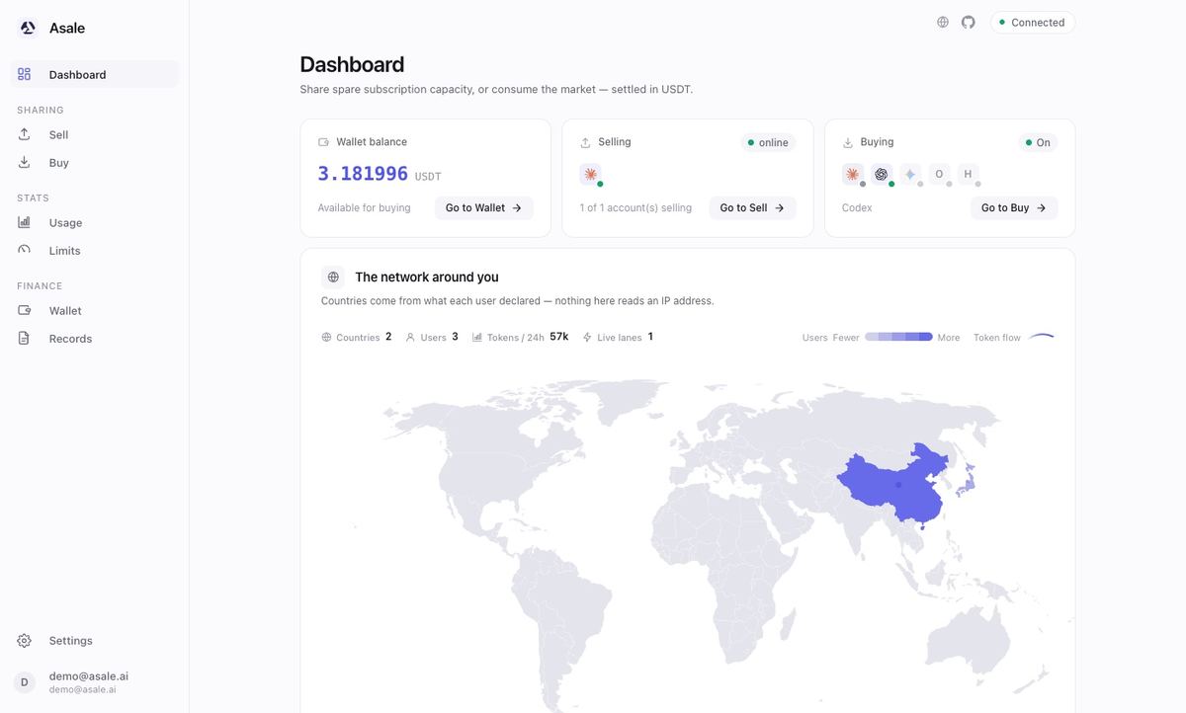The image size is (1186, 713).
Task: Open the Sell page in sidebar
Action: coord(95,134)
